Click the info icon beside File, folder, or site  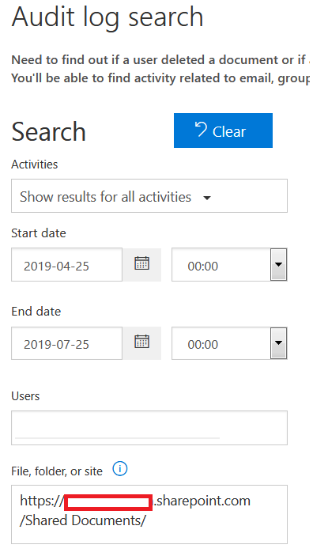[x=119, y=469]
